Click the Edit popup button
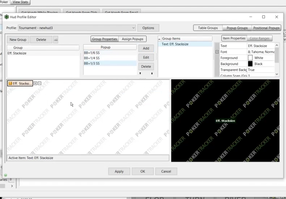 [x=146, y=58]
